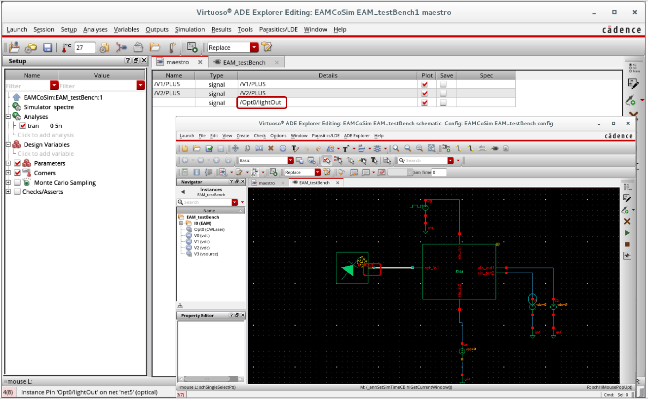Open the Create menu in schematic window
The height and width of the screenshot is (399, 648).
click(x=243, y=136)
